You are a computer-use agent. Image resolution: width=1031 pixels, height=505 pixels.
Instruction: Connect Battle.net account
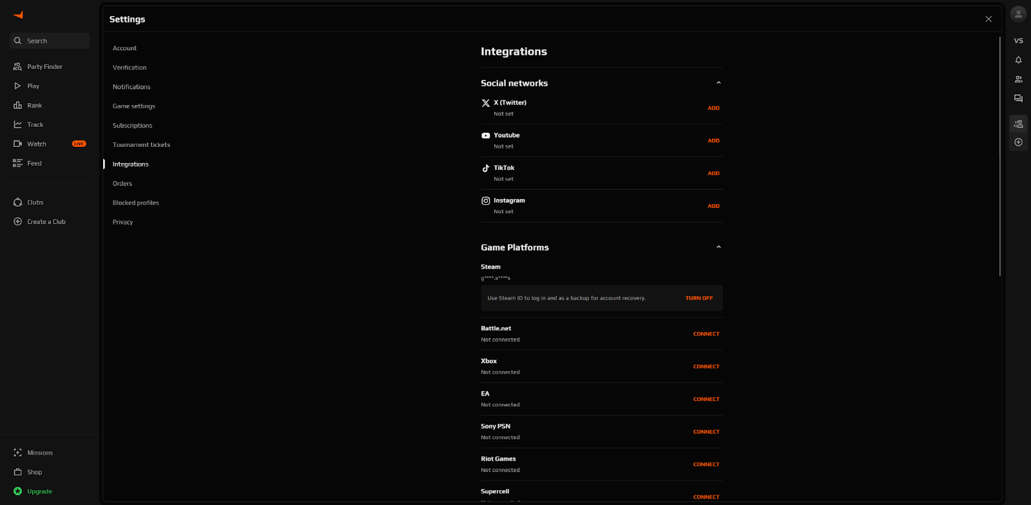point(706,334)
